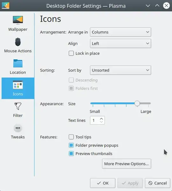Select the Icons grid icon in sidebar
Image resolution: width=172 pixels, height=191 pixels.
(x=18, y=85)
